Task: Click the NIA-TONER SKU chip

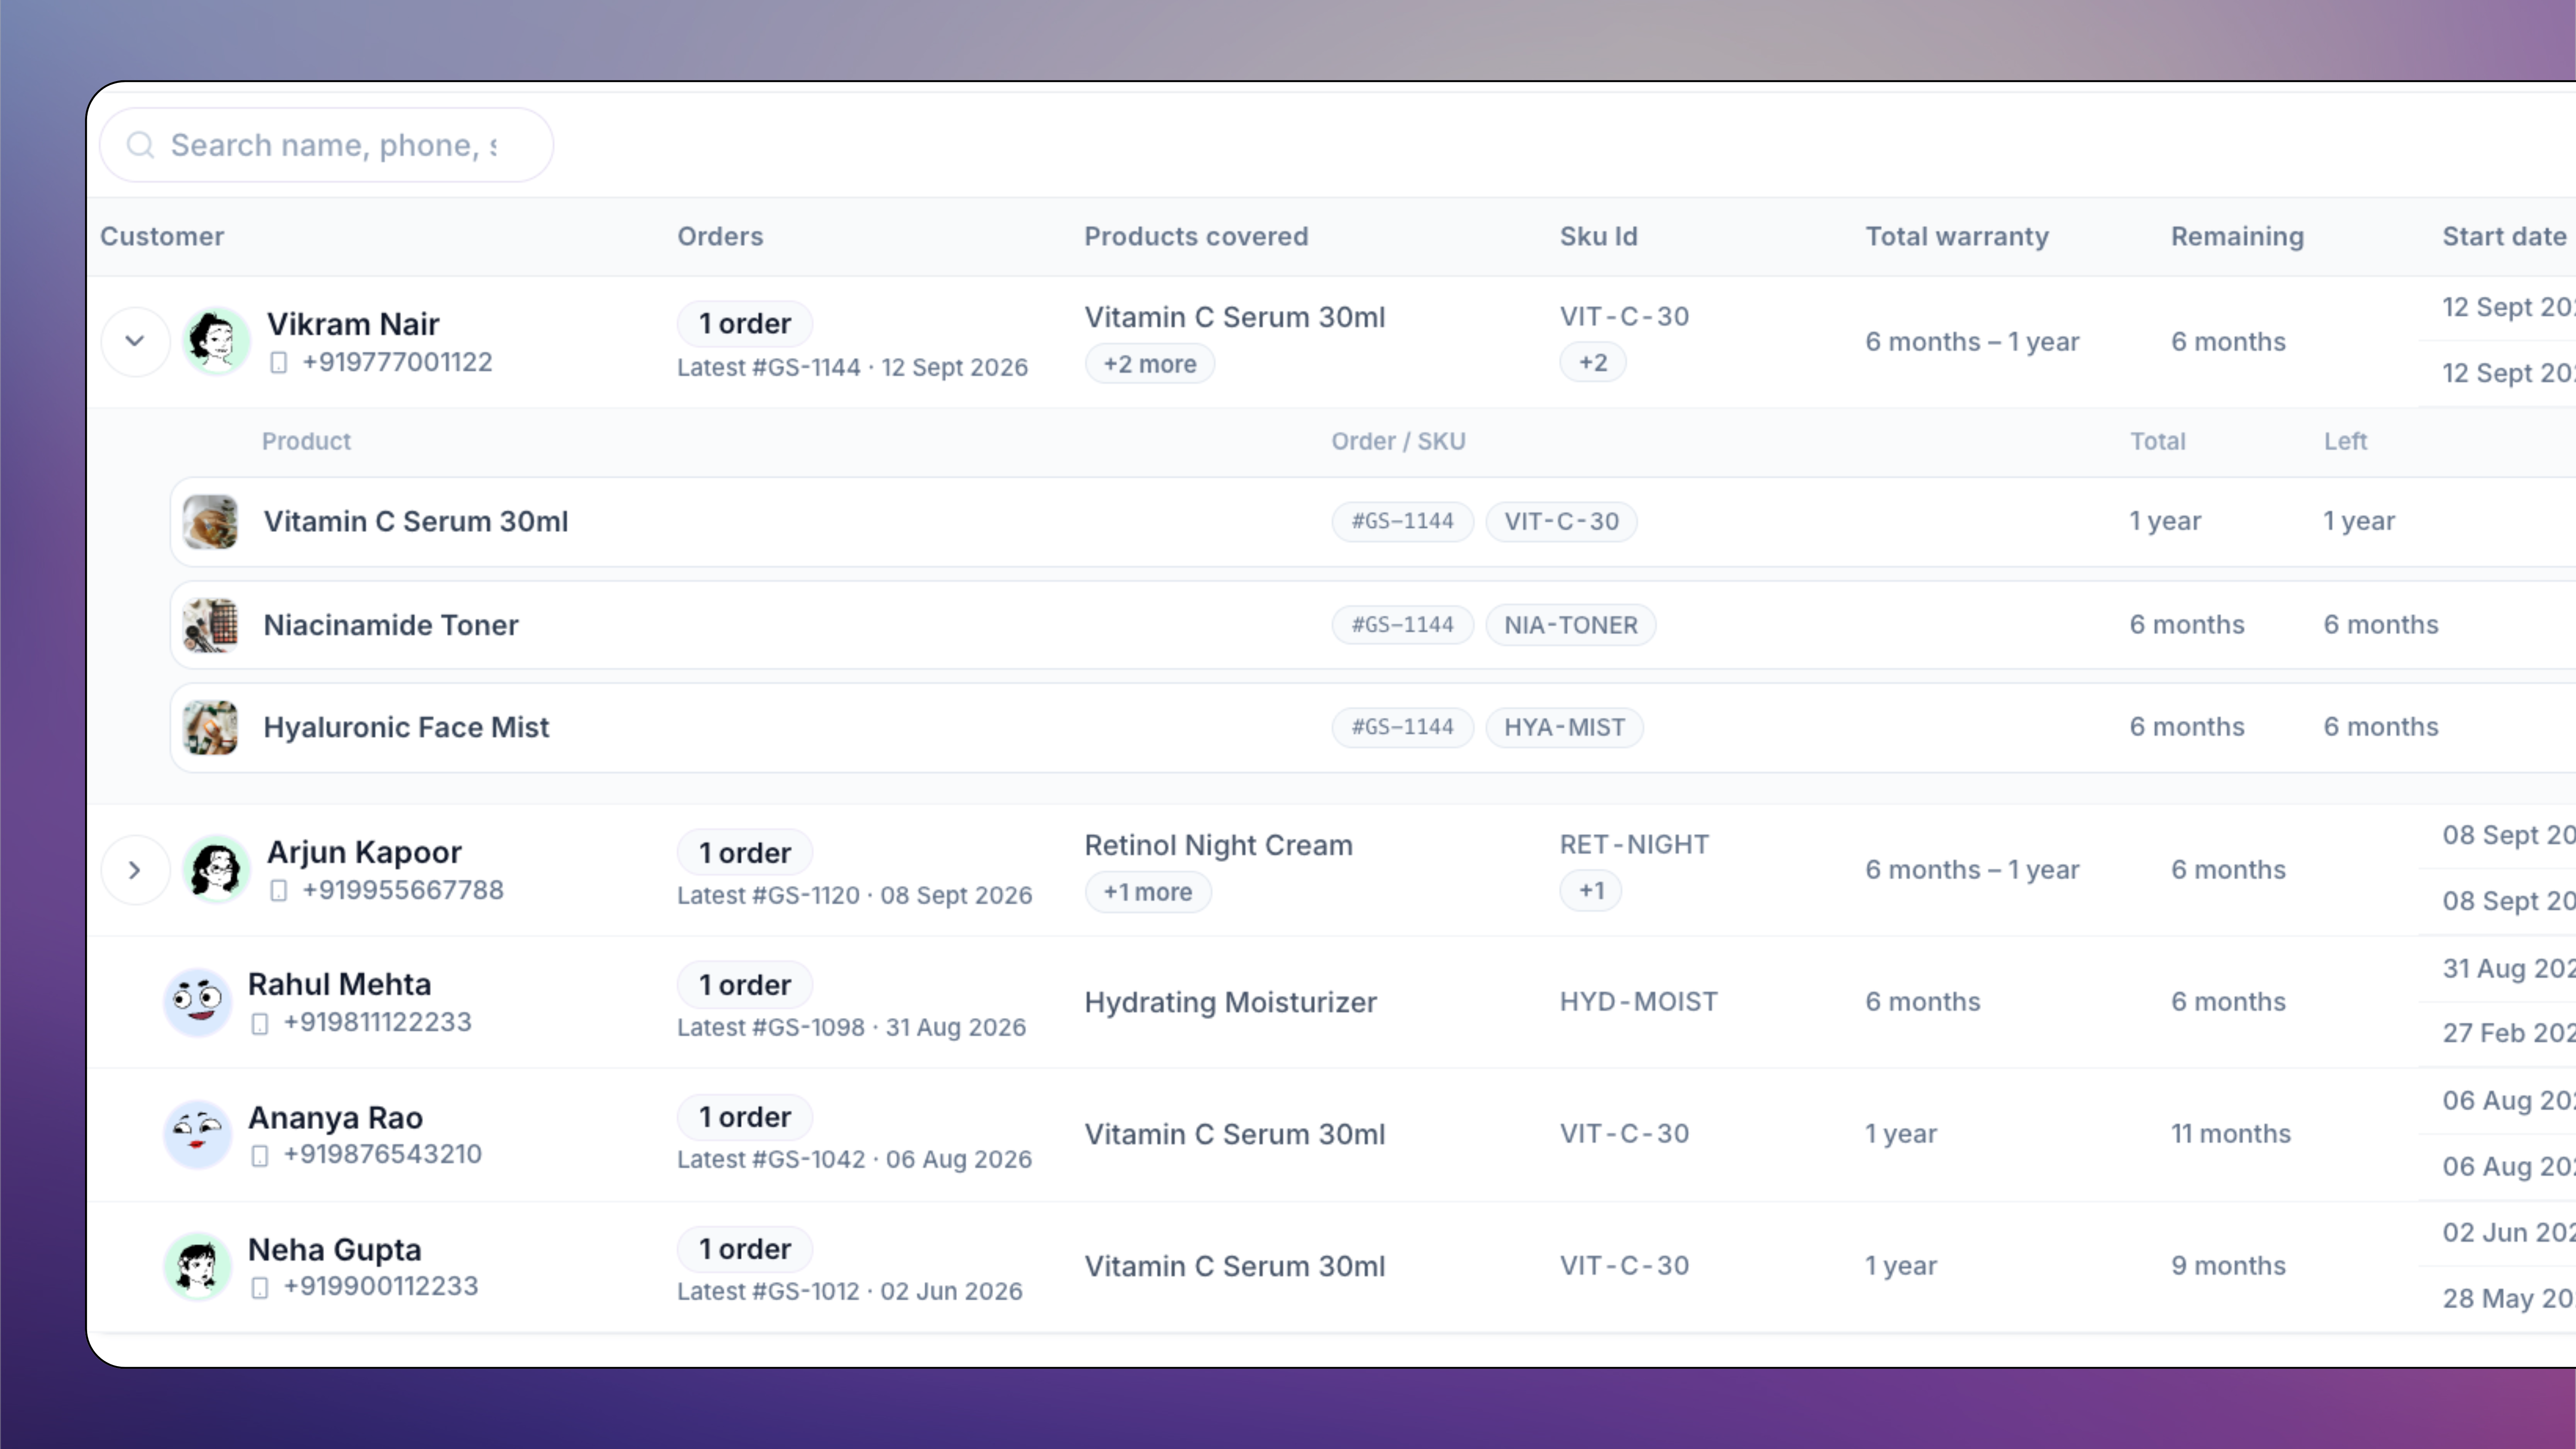Action: click(x=1570, y=625)
